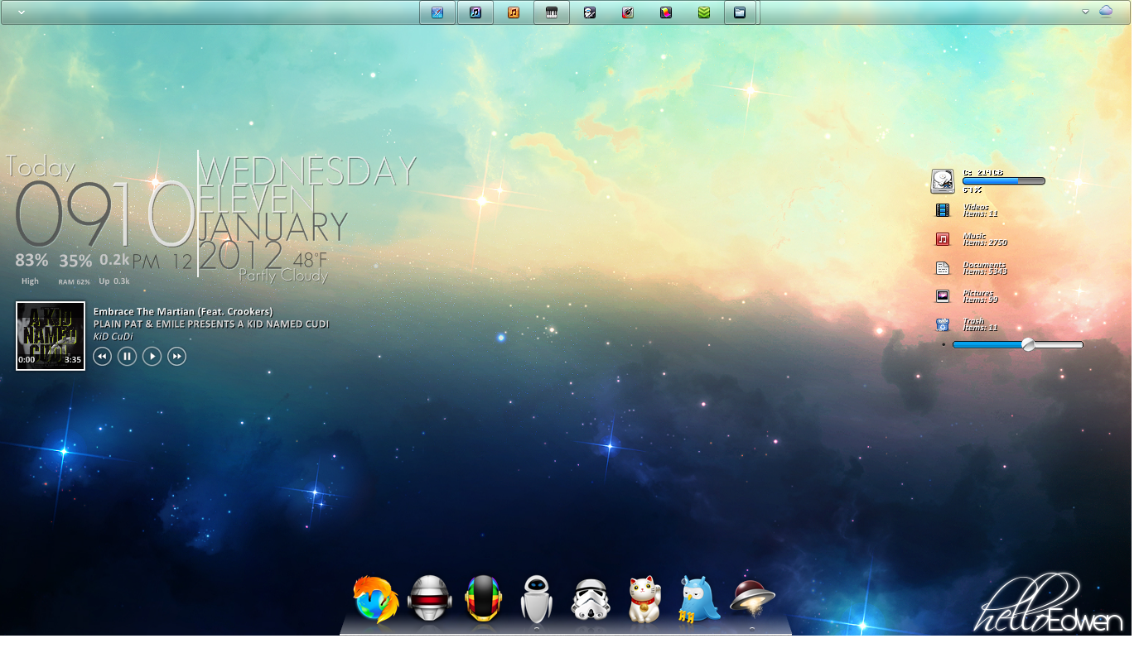Viewport: 1139px width, 648px height.
Task: Click the 'Items: 2750' music count
Action: (x=985, y=242)
